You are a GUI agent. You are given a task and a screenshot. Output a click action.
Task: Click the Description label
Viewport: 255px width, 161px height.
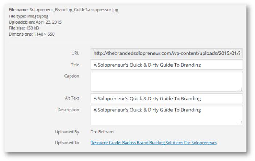coord(68,110)
